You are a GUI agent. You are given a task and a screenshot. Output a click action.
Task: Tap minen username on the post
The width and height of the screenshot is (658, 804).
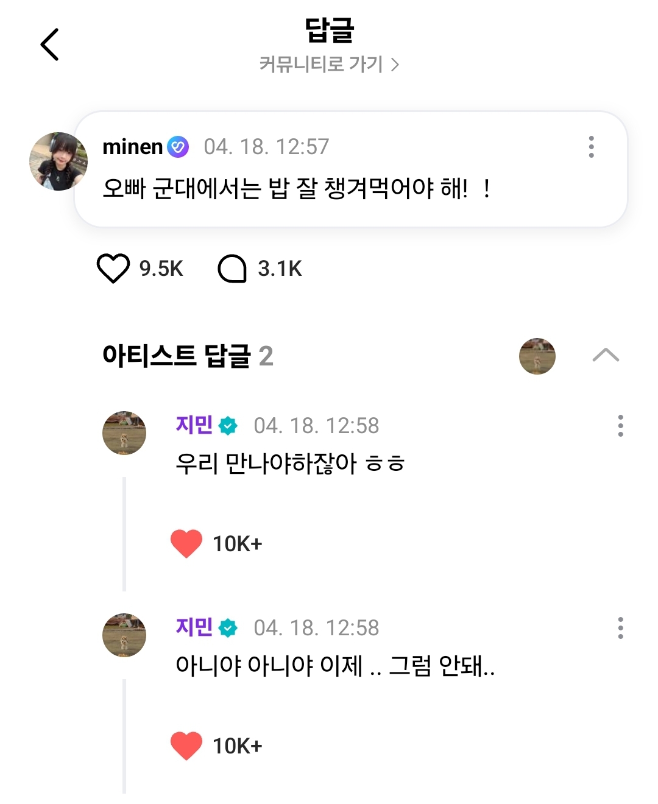click(x=132, y=147)
